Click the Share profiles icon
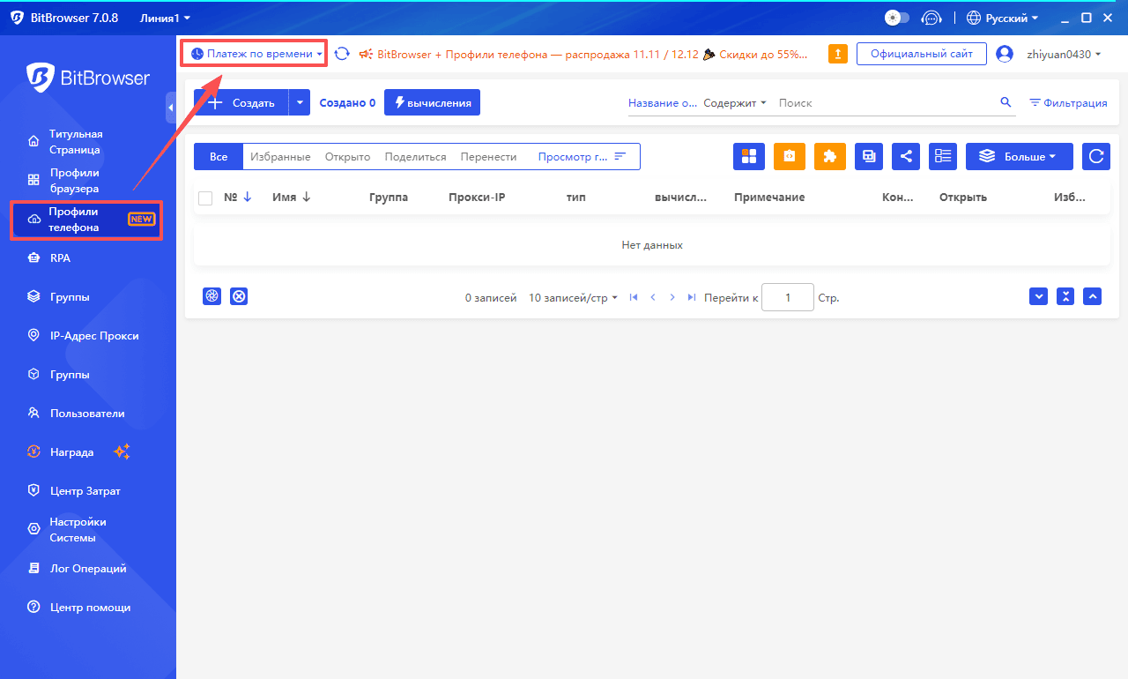The image size is (1128, 679). click(906, 156)
